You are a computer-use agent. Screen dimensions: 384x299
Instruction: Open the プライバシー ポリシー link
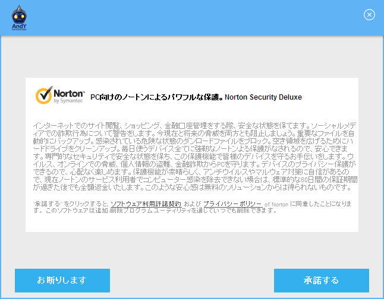(x=232, y=204)
